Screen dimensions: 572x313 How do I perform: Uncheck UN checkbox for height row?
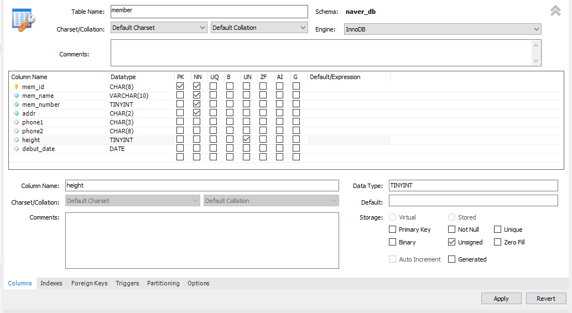247,139
